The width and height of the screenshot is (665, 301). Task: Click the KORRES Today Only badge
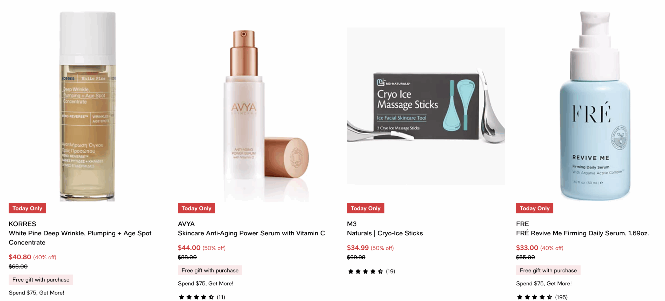click(27, 208)
